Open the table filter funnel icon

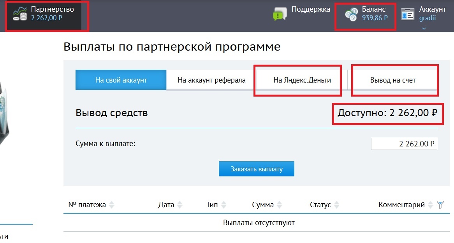440,205
